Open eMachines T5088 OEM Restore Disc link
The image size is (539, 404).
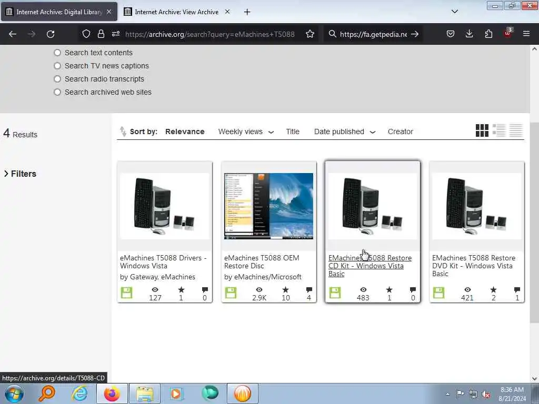[262, 262]
